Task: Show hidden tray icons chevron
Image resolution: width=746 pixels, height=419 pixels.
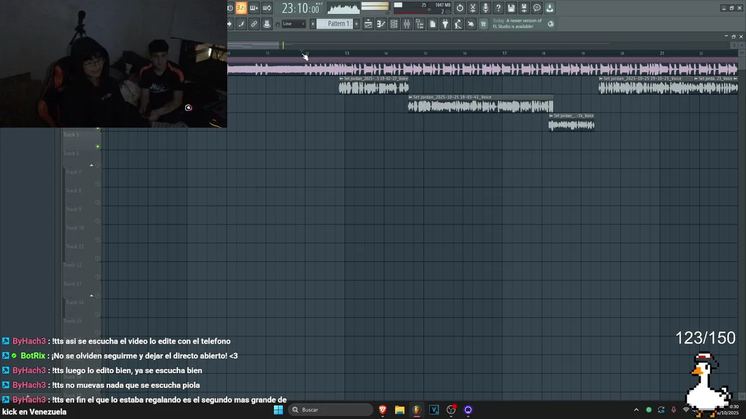Action: (636, 410)
